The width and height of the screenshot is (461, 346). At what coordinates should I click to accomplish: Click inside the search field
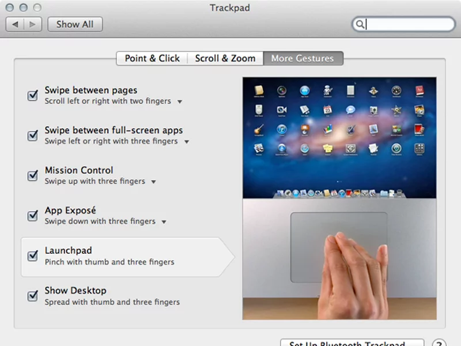[403, 24]
